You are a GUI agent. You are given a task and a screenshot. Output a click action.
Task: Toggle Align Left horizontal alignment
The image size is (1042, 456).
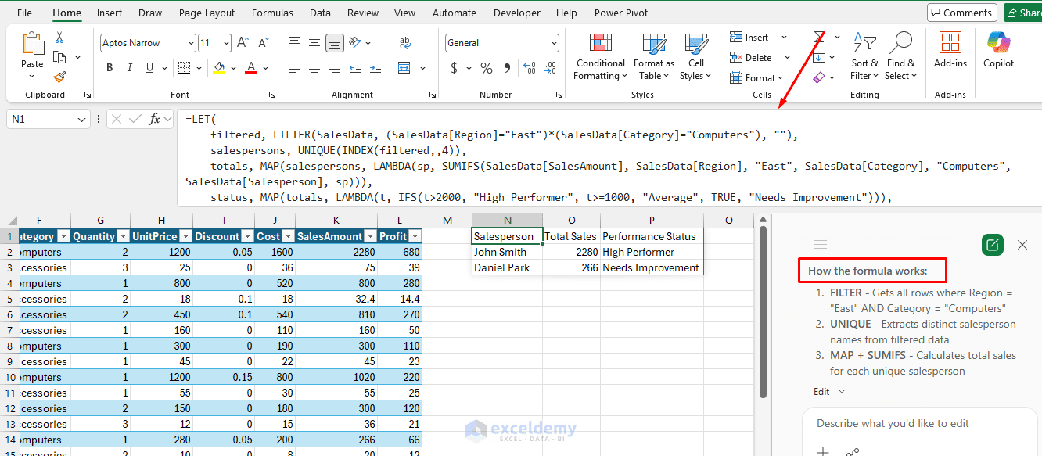coord(293,68)
